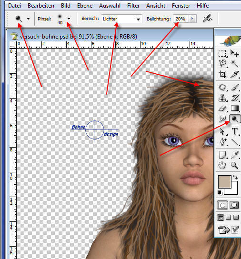Screen dimensions: 241x259
Task: Open the Ebene menu
Action: pos(85,6)
